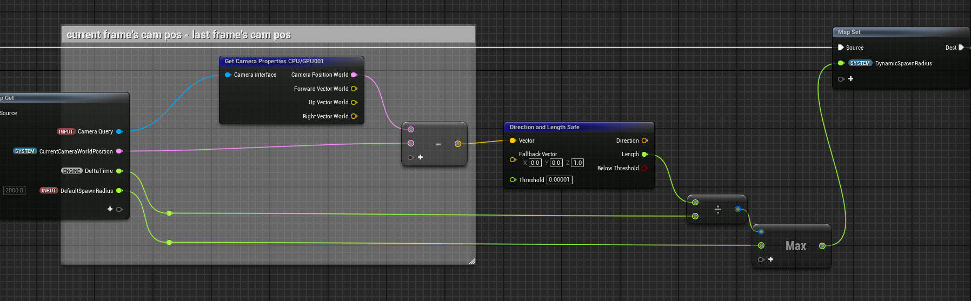Click the Fallback Vector Y value field
This screenshot has width=971, height=301.
(x=556, y=163)
